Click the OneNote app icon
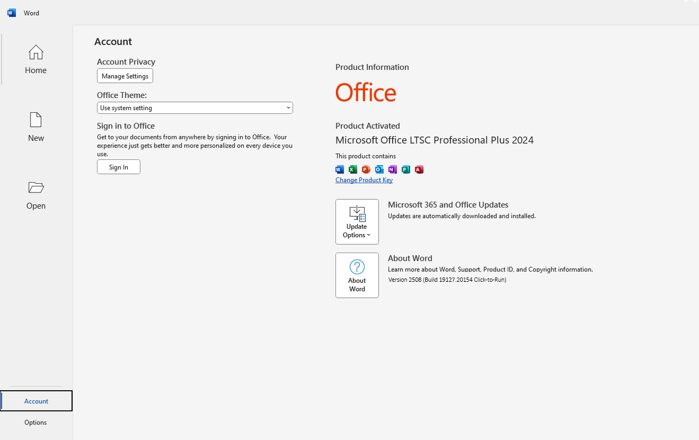Viewport: 699px width, 440px height. tap(392, 170)
